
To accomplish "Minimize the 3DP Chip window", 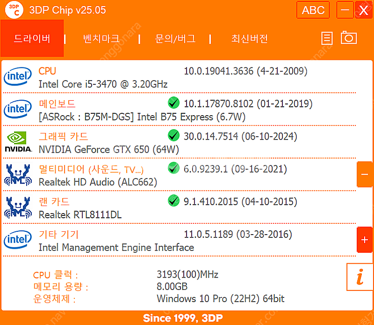I will coord(345,10).
